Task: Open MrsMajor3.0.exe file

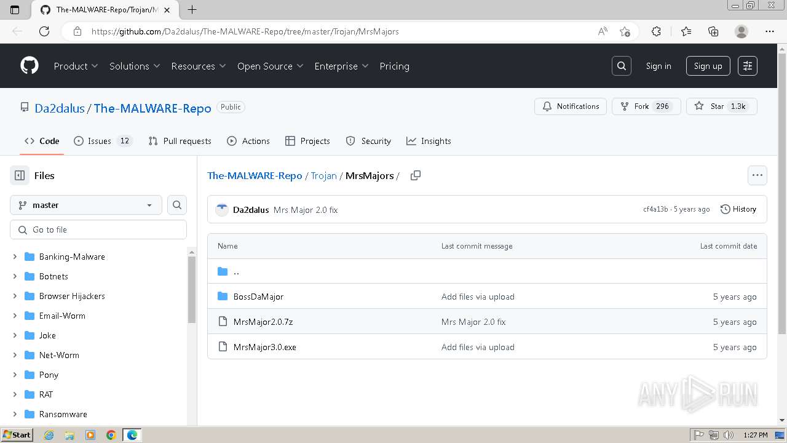Action: (x=265, y=347)
